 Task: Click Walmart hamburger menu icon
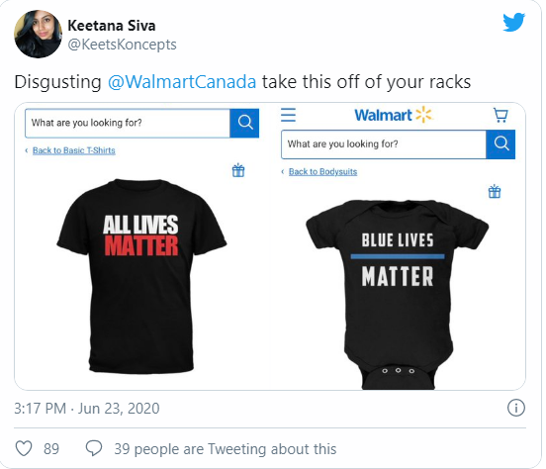pos(288,115)
